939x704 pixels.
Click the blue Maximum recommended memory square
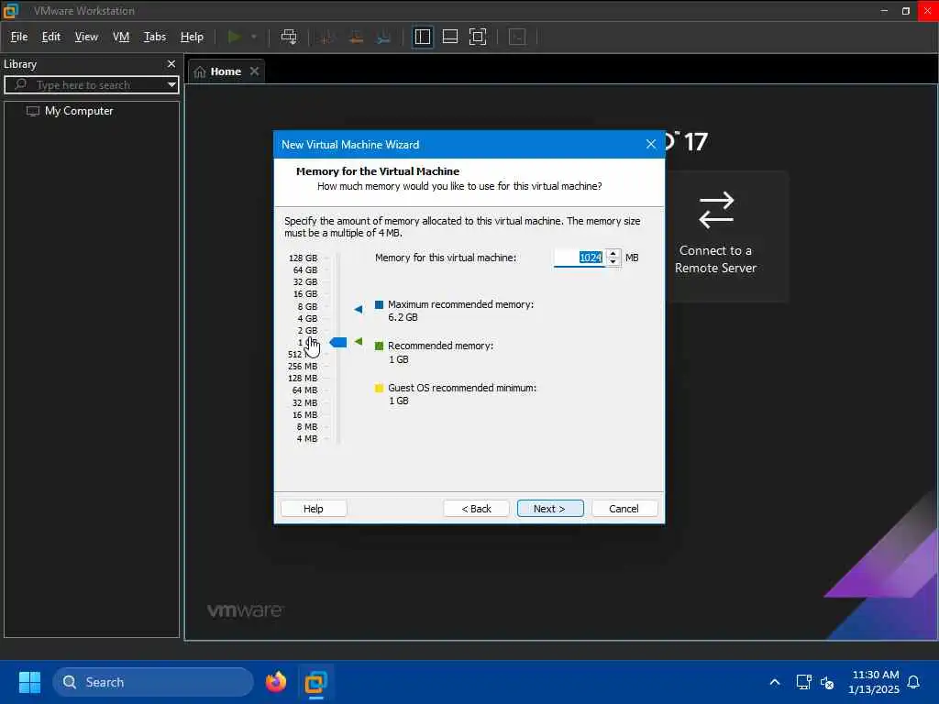[x=379, y=304]
